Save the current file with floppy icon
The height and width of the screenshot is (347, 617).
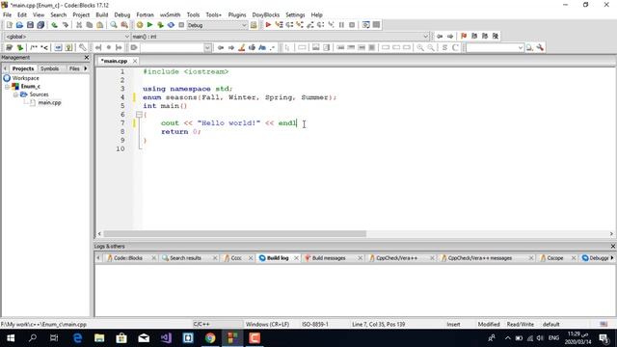pos(30,25)
